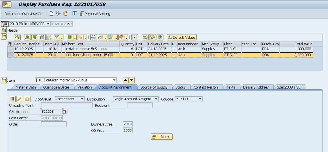Open the document type dropdown 2010 PR frm MRP/CBP
The width and height of the screenshot is (328, 152).
tap(48, 24)
